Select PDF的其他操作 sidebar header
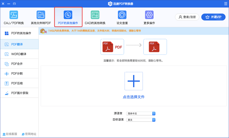The width and height of the screenshot is (229, 138). point(20,33)
